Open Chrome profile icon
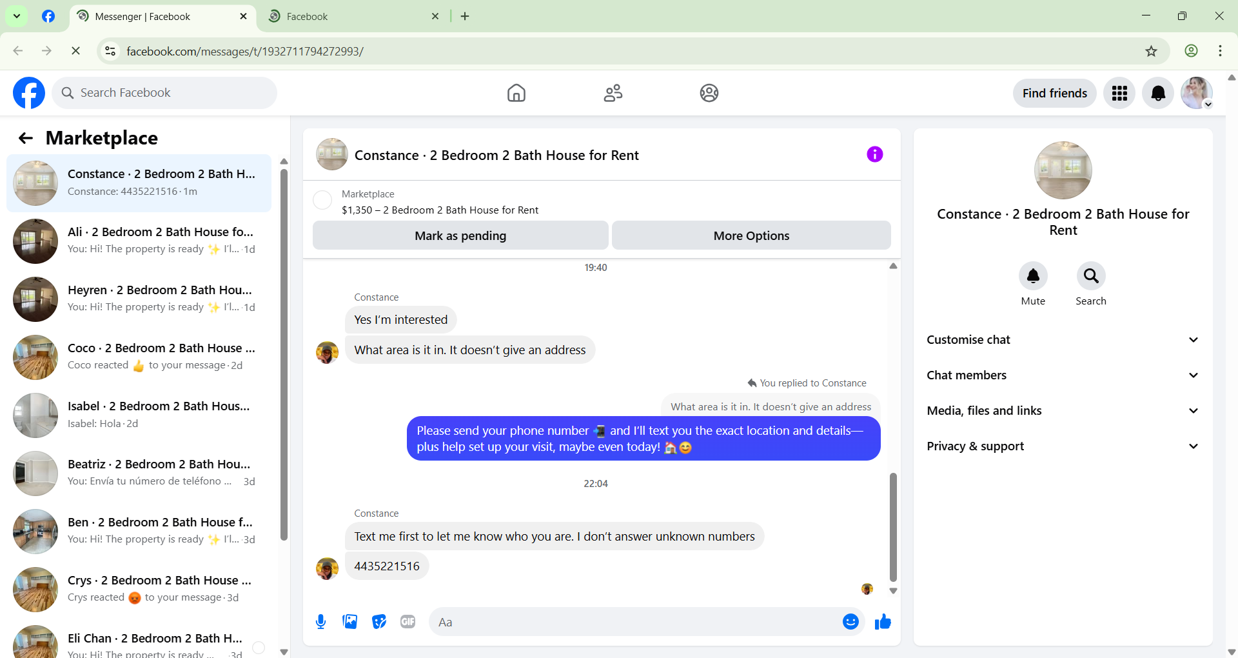This screenshot has height=658, width=1238. pyautogui.click(x=1192, y=51)
